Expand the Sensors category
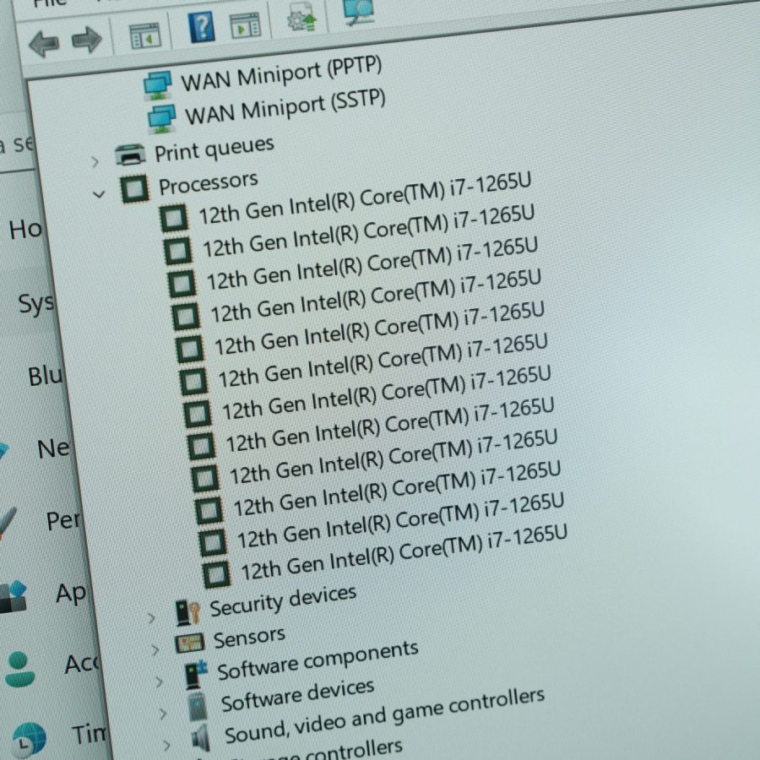This screenshot has width=760, height=760. click(155, 649)
